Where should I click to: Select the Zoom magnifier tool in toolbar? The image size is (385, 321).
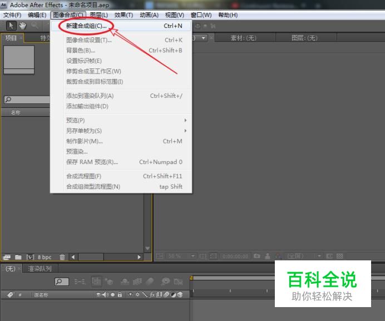(34, 26)
